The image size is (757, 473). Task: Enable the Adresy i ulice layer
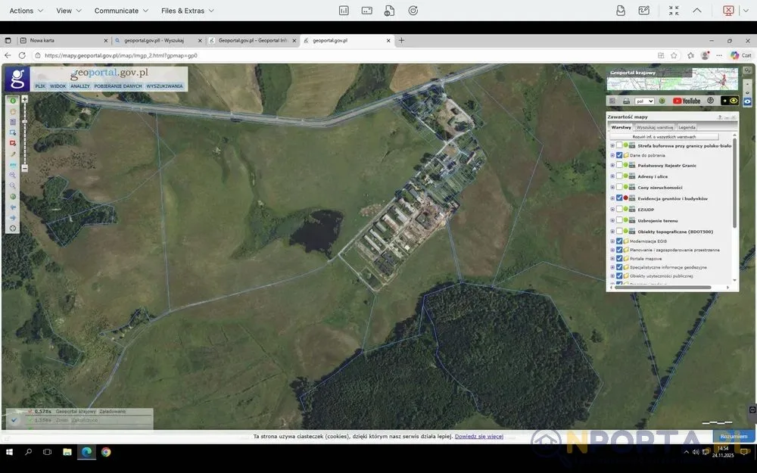[619, 176]
